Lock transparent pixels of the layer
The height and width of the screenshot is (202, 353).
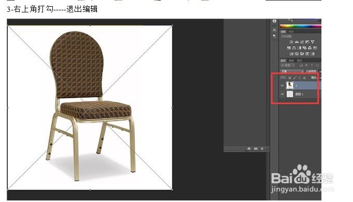[x=290, y=77]
